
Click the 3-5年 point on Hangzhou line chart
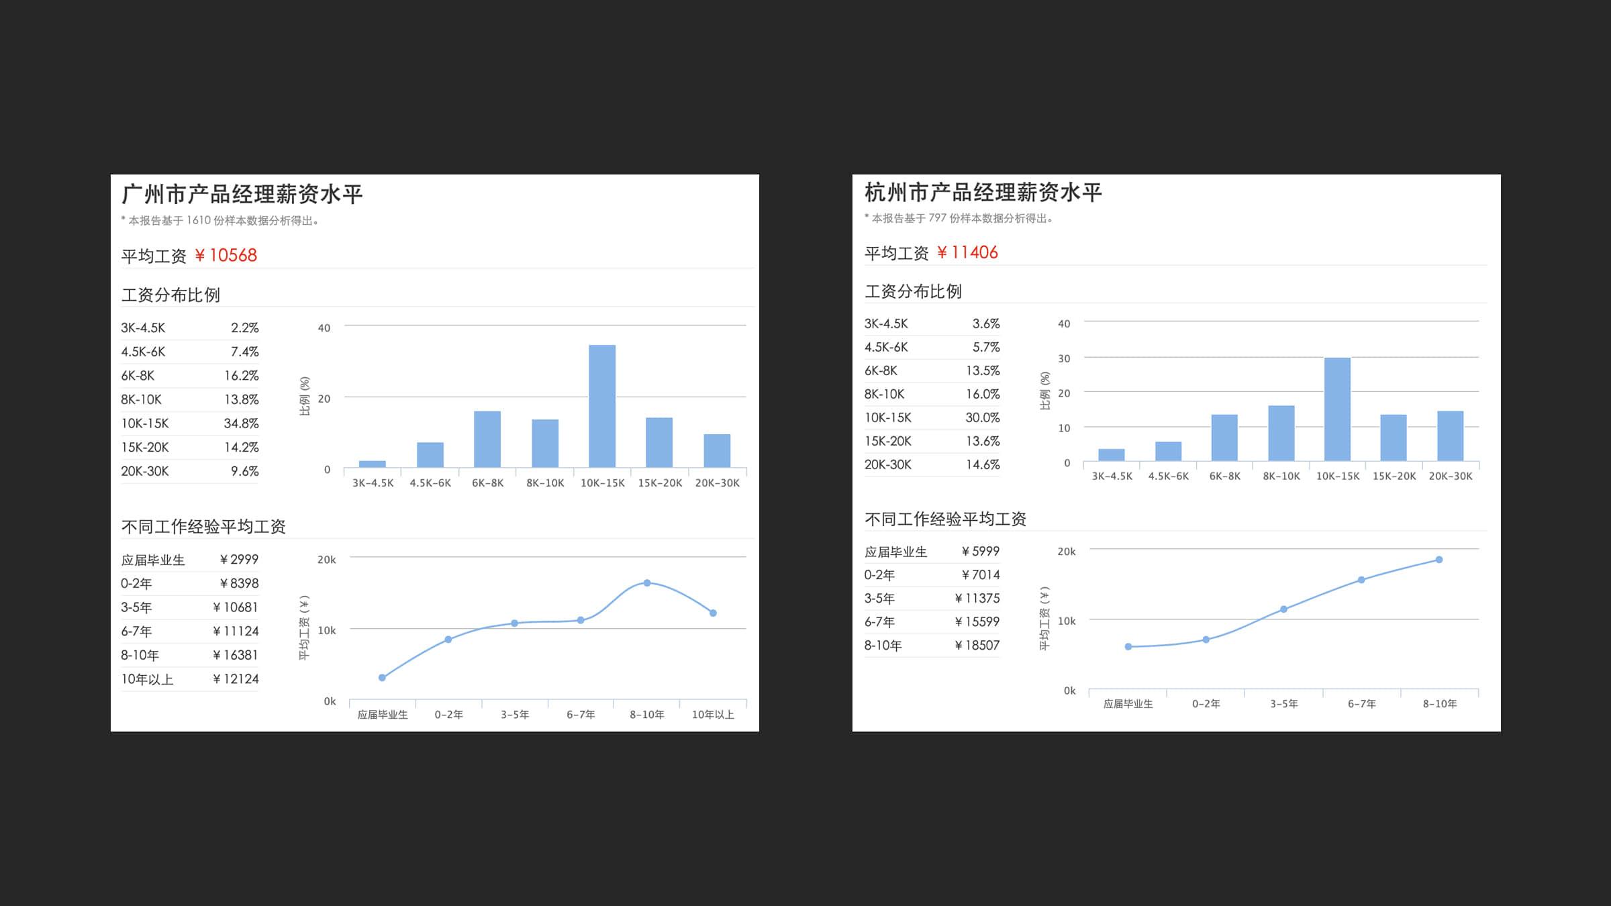click(x=1283, y=609)
